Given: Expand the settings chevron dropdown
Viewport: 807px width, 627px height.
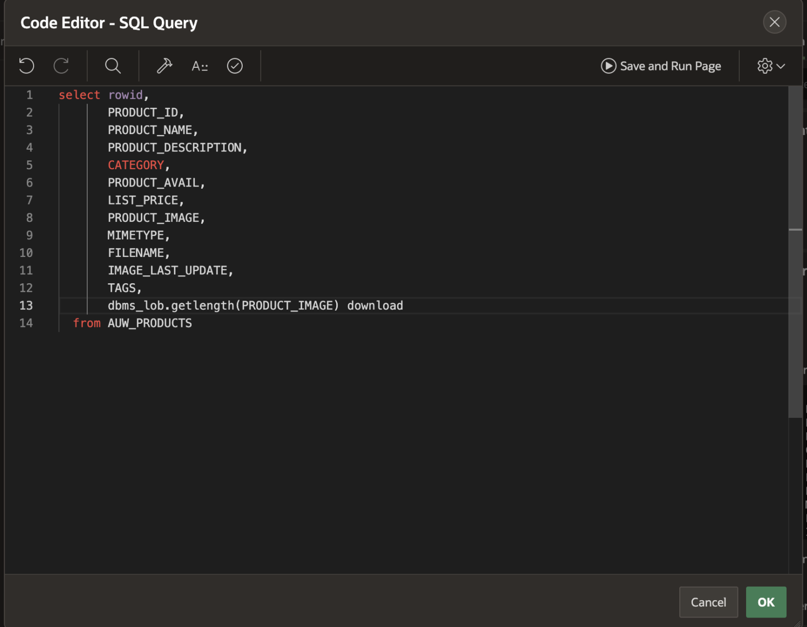Looking at the screenshot, I should click(x=781, y=66).
